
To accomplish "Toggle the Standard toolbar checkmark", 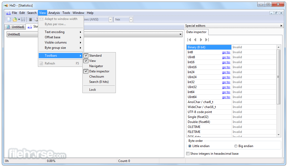I will pos(86,55).
